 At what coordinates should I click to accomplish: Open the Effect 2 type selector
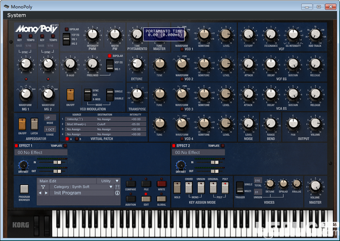[x=198, y=152]
